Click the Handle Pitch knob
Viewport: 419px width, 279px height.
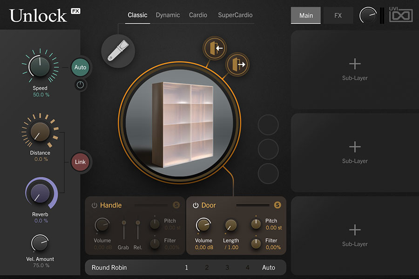pyautogui.click(x=155, y=224)
